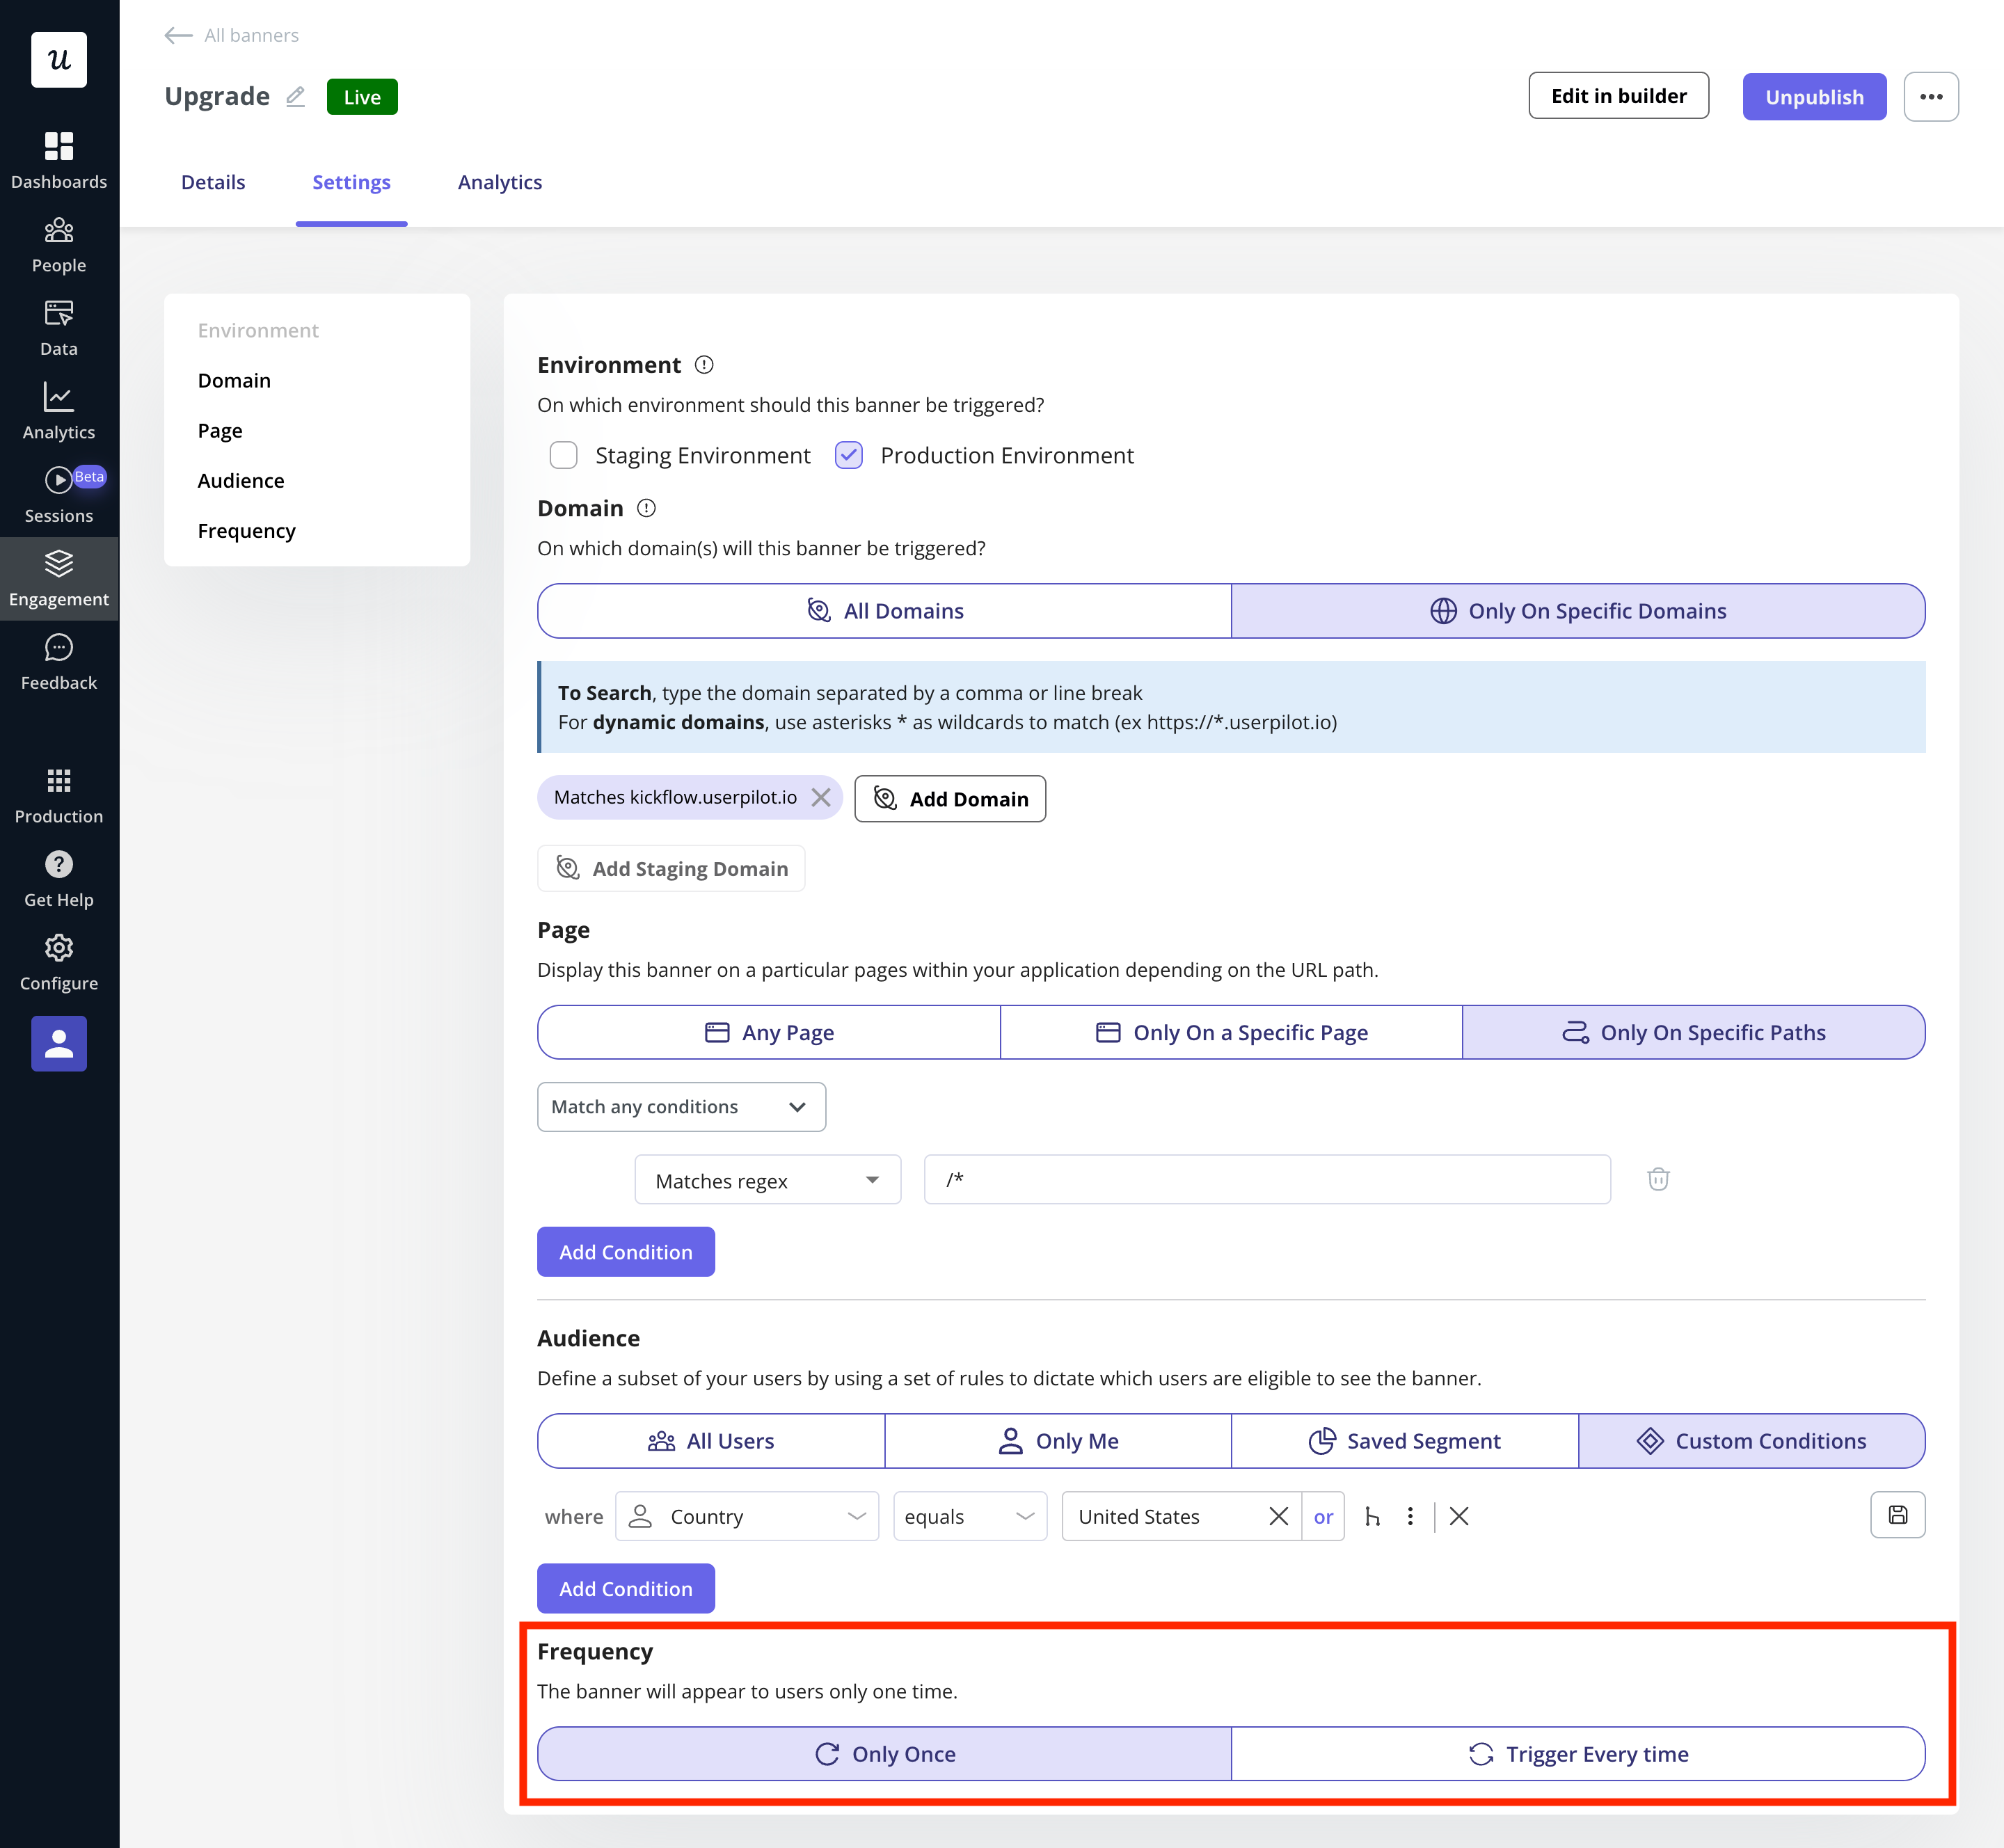Click the pencil icon next to Upgrade

click(295, 97)
